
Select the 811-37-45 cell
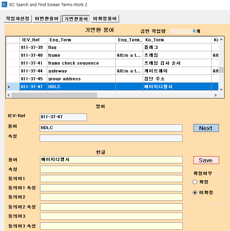coord(33,79)
